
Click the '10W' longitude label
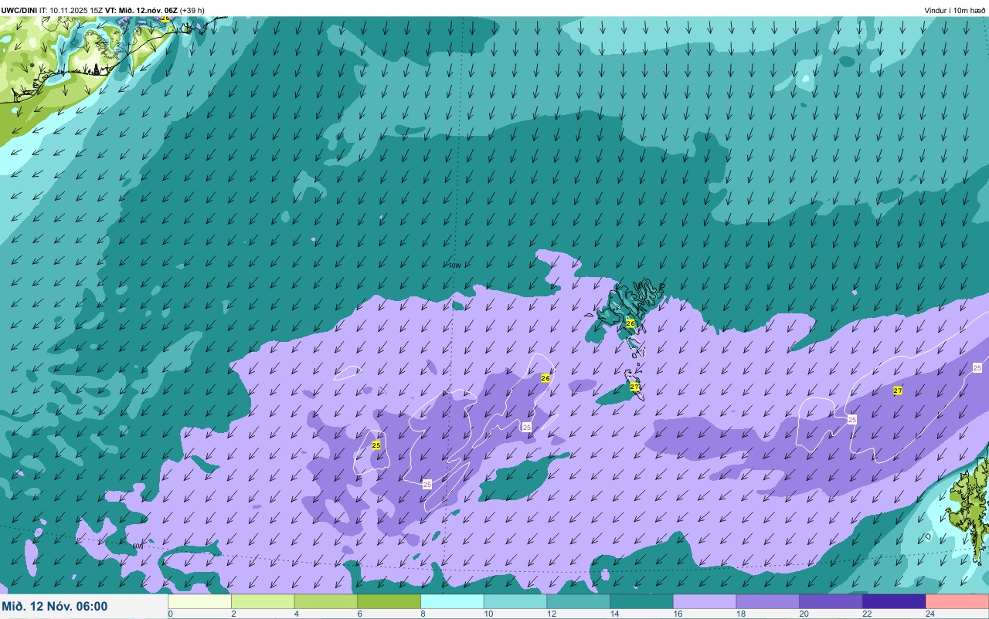pos(454,266)
